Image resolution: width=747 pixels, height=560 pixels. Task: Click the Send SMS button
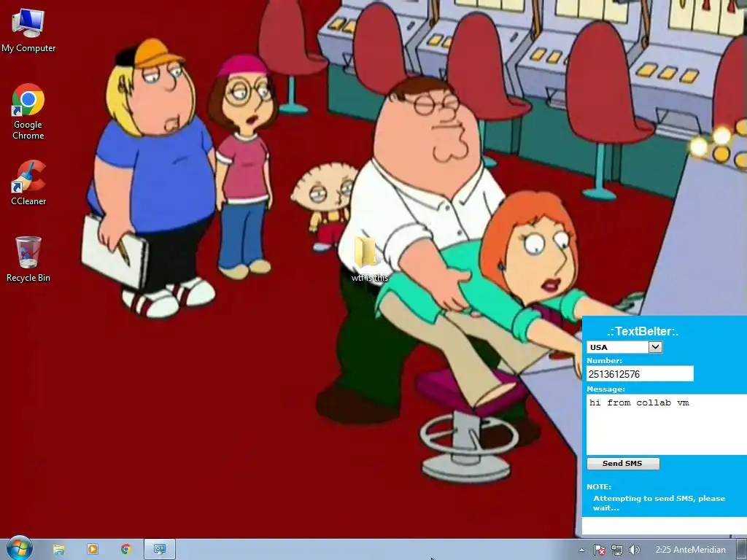click(623, 463)
